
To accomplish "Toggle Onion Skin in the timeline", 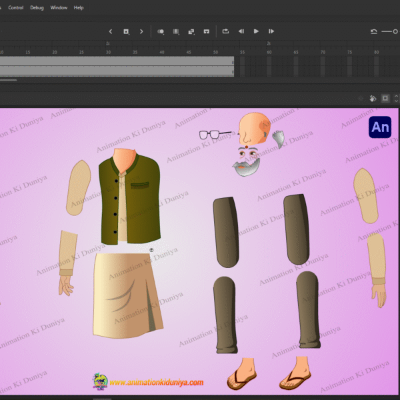I will tap(161, 31).
